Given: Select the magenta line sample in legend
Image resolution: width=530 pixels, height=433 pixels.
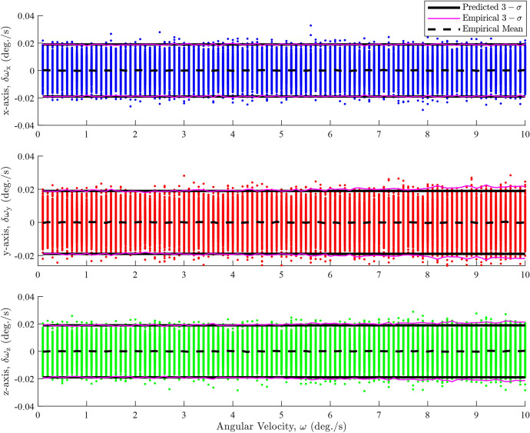Looking at the screenshot, I should pos(443,18).
